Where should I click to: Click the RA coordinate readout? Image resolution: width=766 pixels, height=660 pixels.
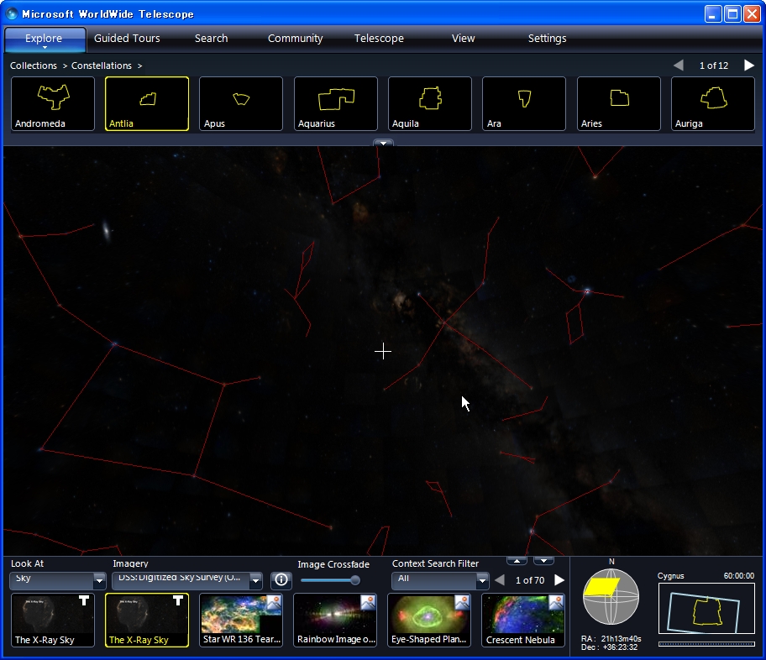(611, 638)
